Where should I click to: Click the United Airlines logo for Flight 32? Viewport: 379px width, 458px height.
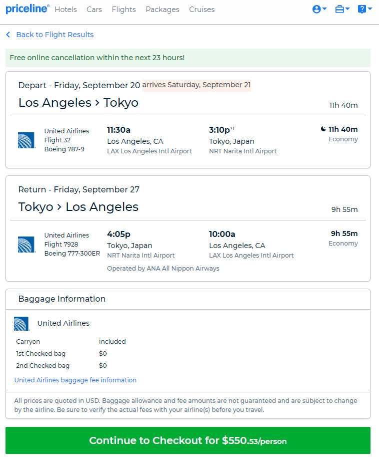(26, 140)
